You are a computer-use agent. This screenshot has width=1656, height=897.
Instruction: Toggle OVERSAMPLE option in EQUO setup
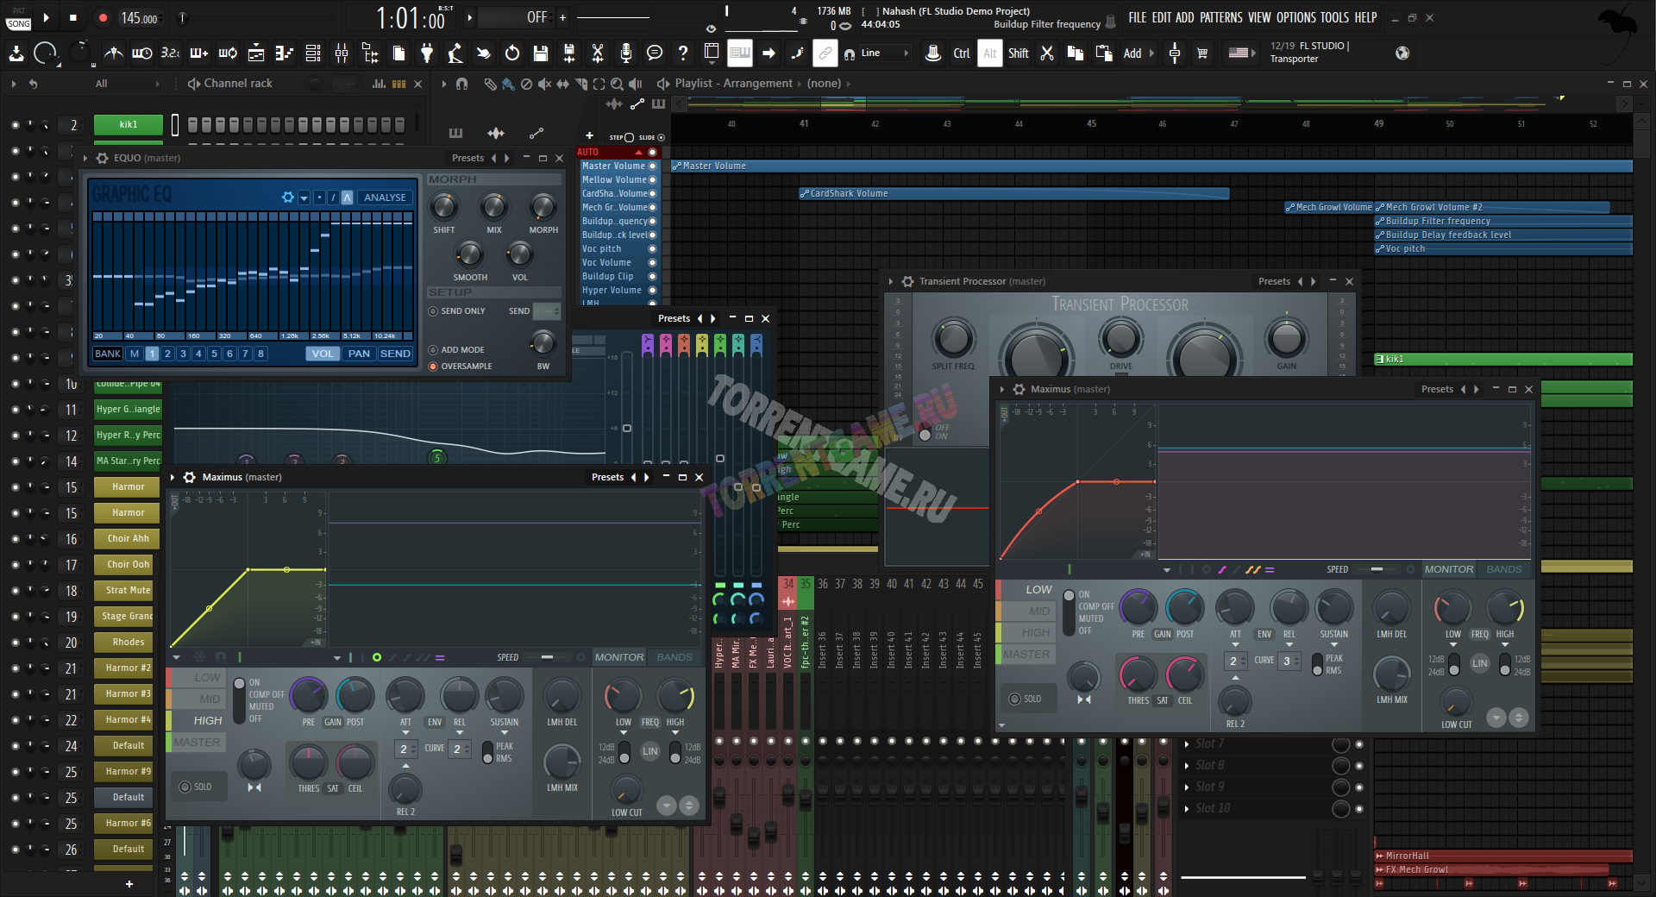(x=434, y=367)
